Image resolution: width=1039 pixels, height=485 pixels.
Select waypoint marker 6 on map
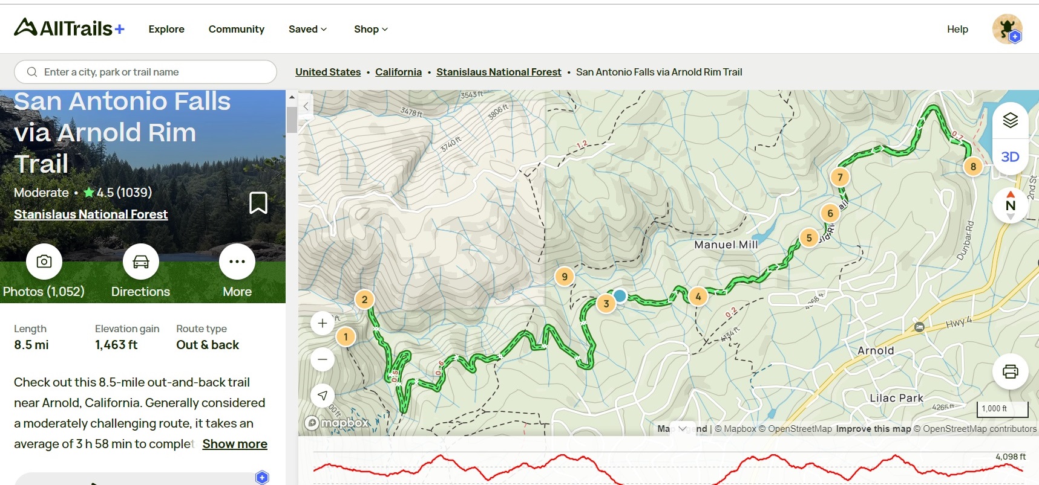830,213
